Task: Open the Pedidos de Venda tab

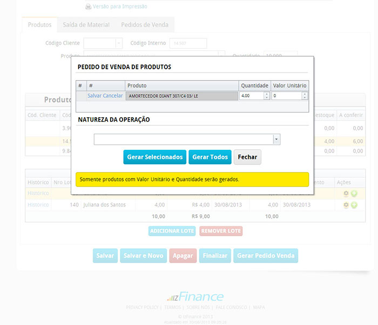Action: coord(144,25)
